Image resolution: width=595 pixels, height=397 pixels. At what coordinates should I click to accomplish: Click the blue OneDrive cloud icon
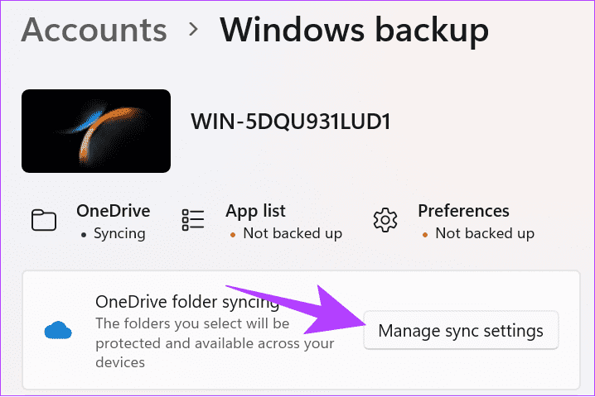pyautogui.click(x=60, y=331)
